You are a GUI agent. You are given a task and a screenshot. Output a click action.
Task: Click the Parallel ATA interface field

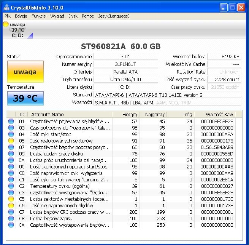click(125, 72)
